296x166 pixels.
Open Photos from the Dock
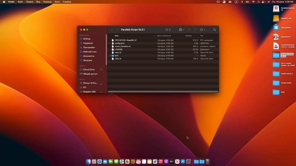coord(127,161)
